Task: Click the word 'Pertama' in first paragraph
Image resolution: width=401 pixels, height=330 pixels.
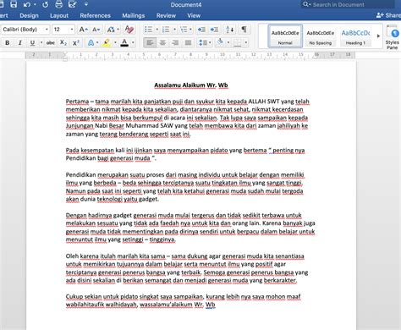Action: (x=77, y=102)
